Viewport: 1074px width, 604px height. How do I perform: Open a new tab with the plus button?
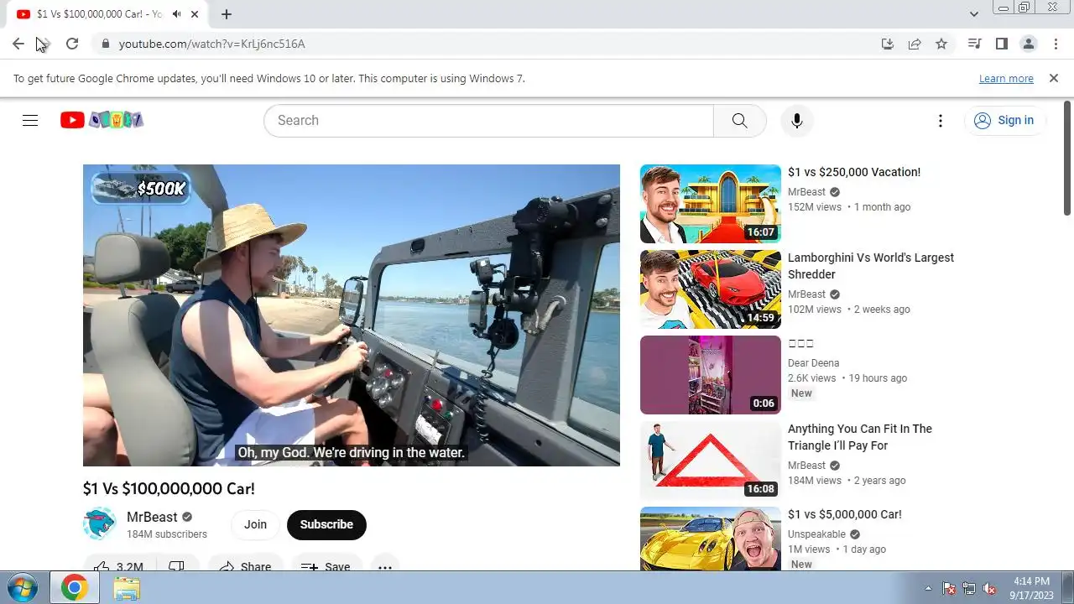coord(227,14)
